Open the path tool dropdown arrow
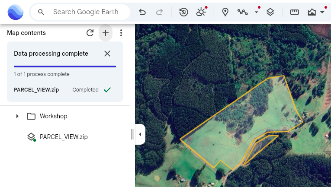 [257, 12]
